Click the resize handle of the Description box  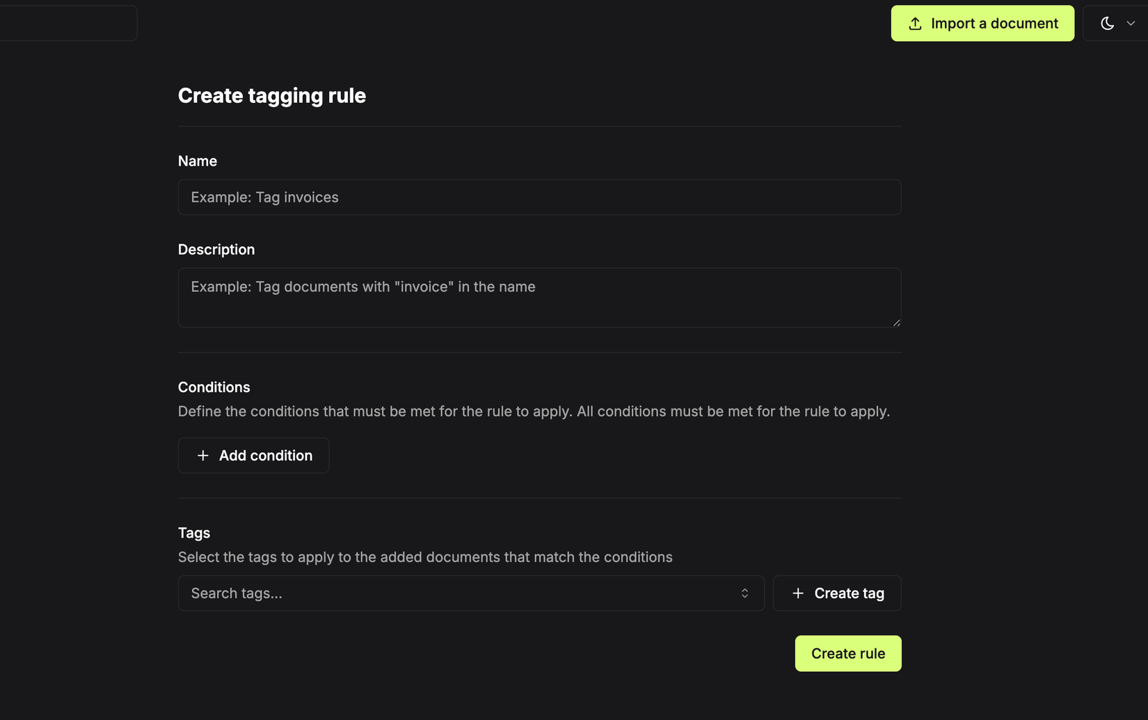point(897,323)
